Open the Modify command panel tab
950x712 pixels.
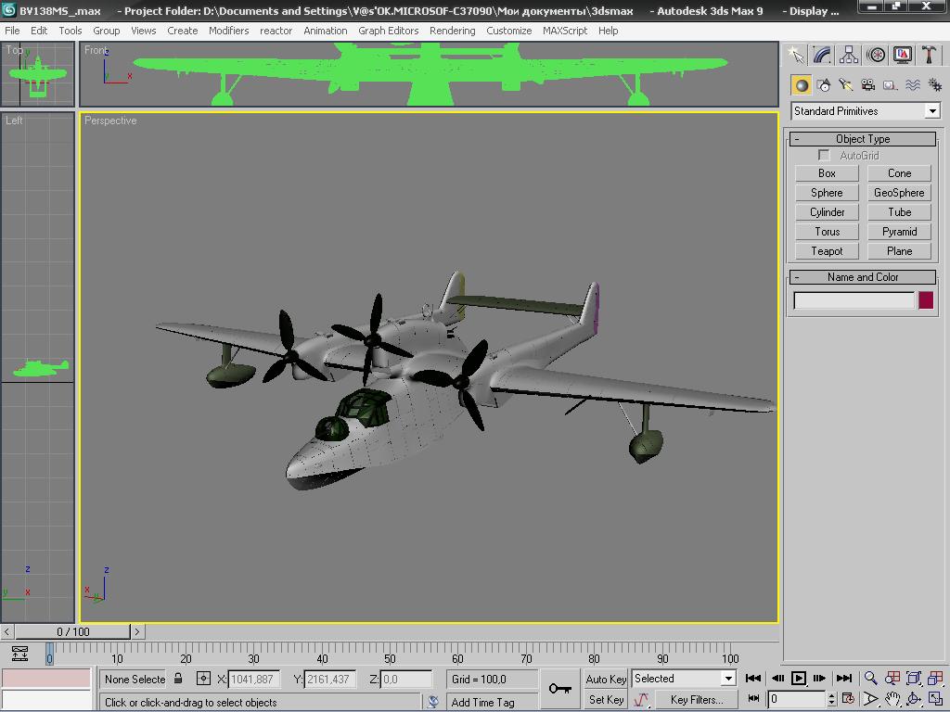(x=822, y=56)
